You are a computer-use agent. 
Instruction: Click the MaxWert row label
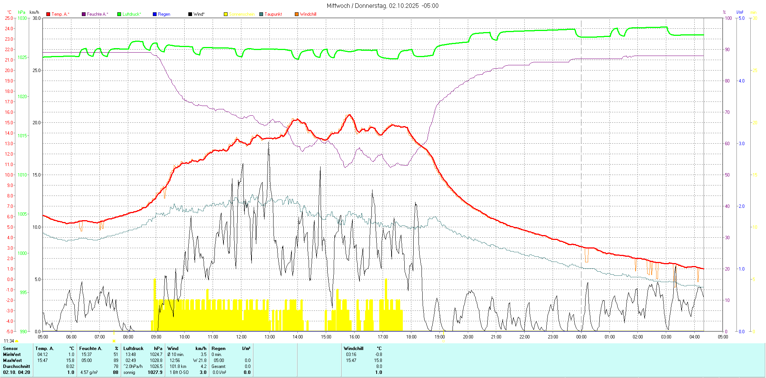point(12,360)
